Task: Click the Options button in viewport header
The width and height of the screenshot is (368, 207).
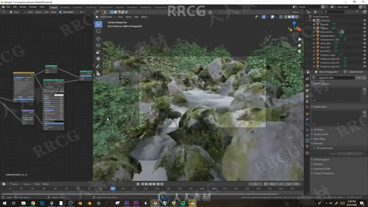Action: 296,12
